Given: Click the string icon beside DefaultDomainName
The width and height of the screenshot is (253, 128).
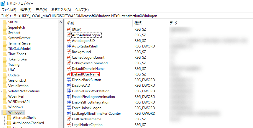Looking at the screenshot, I should click(69, 68).
